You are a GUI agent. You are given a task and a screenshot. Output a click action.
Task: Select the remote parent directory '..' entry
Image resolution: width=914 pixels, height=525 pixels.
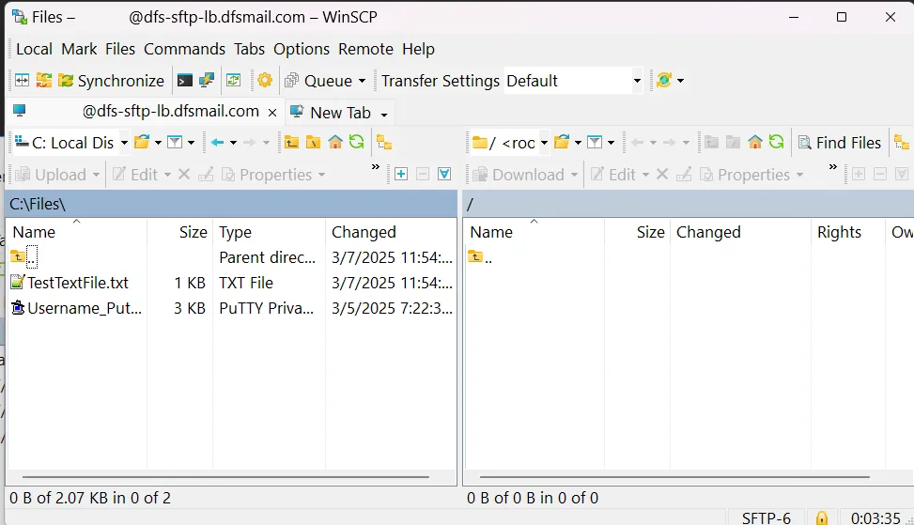click(x=480, y=257)
